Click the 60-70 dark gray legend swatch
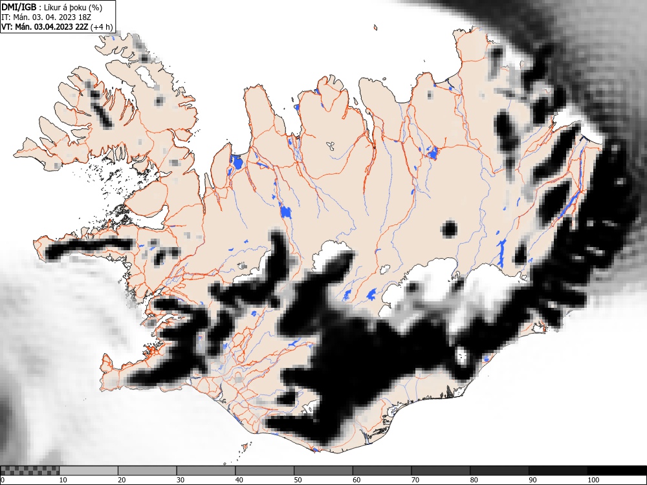The image size is (647, 485). pos(382,471)
